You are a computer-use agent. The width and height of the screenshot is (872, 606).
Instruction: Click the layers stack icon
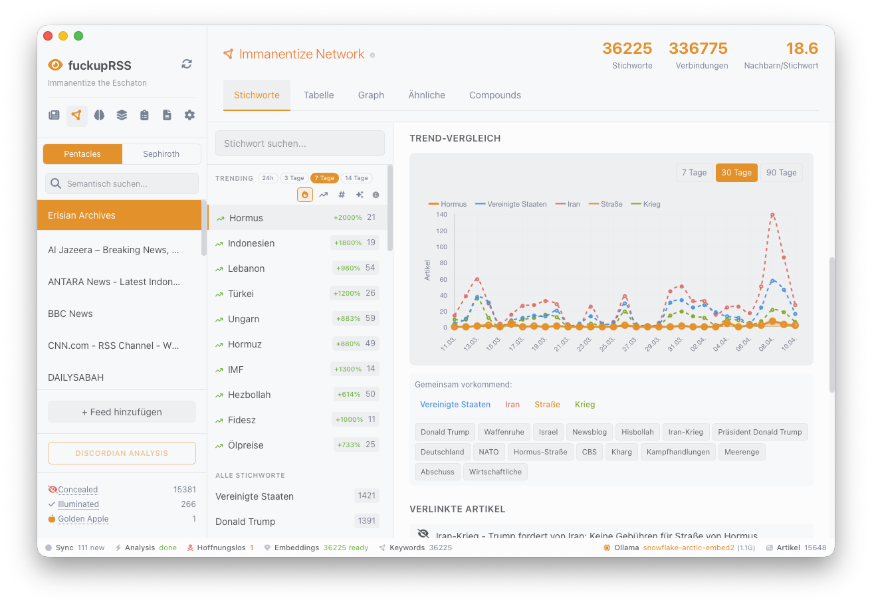pyautogui.click(x=122, y=115)
